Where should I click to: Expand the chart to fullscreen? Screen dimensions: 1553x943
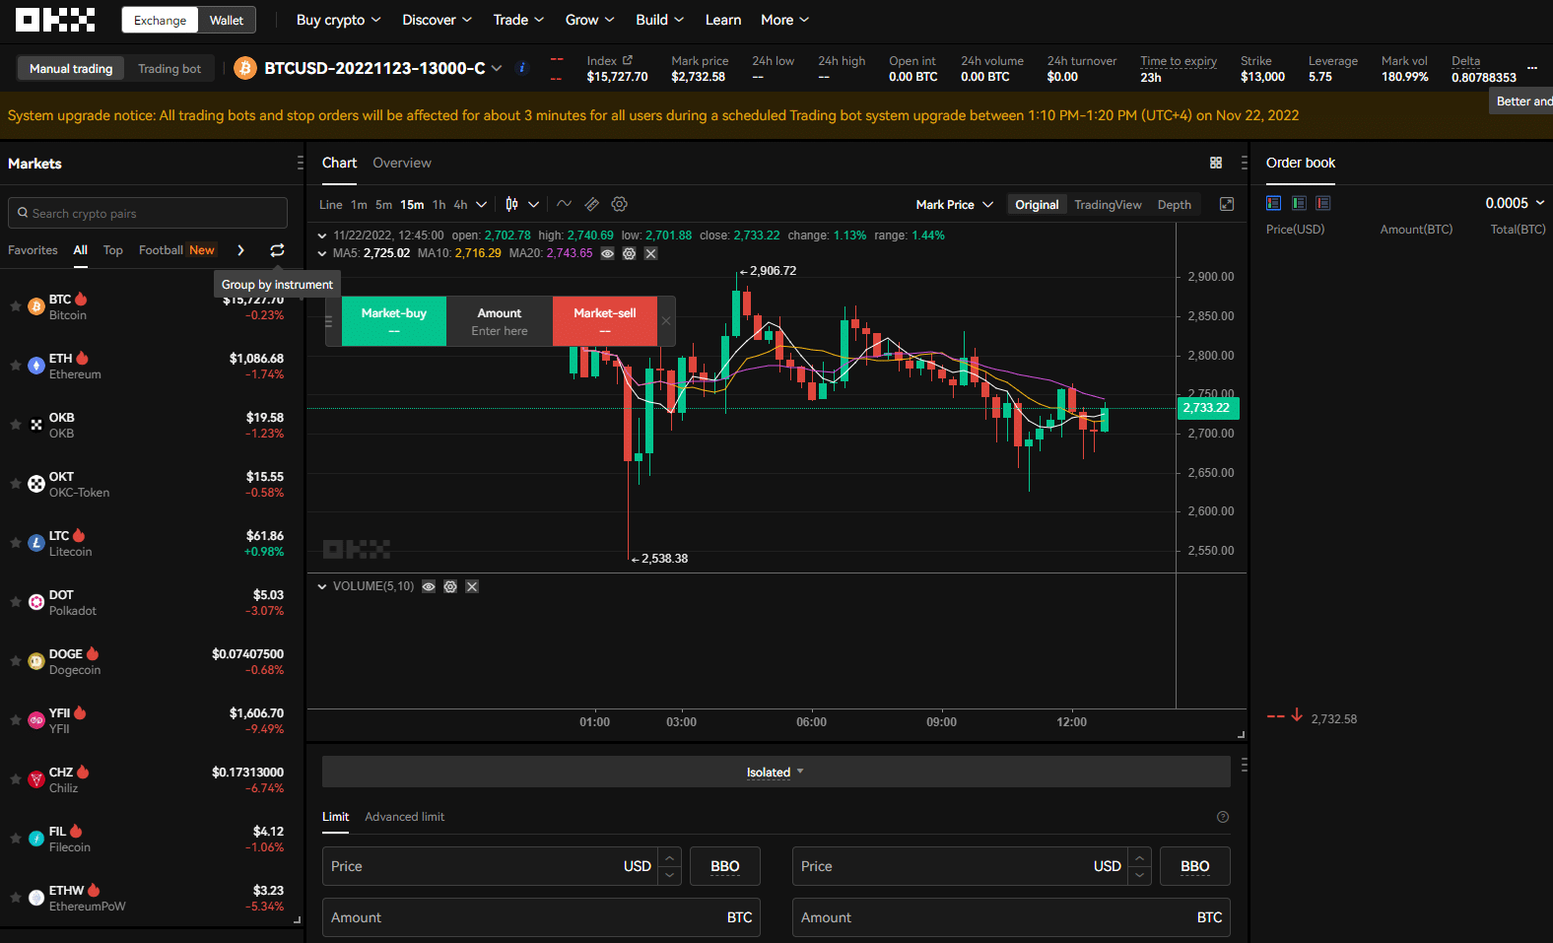point(1227,204)
